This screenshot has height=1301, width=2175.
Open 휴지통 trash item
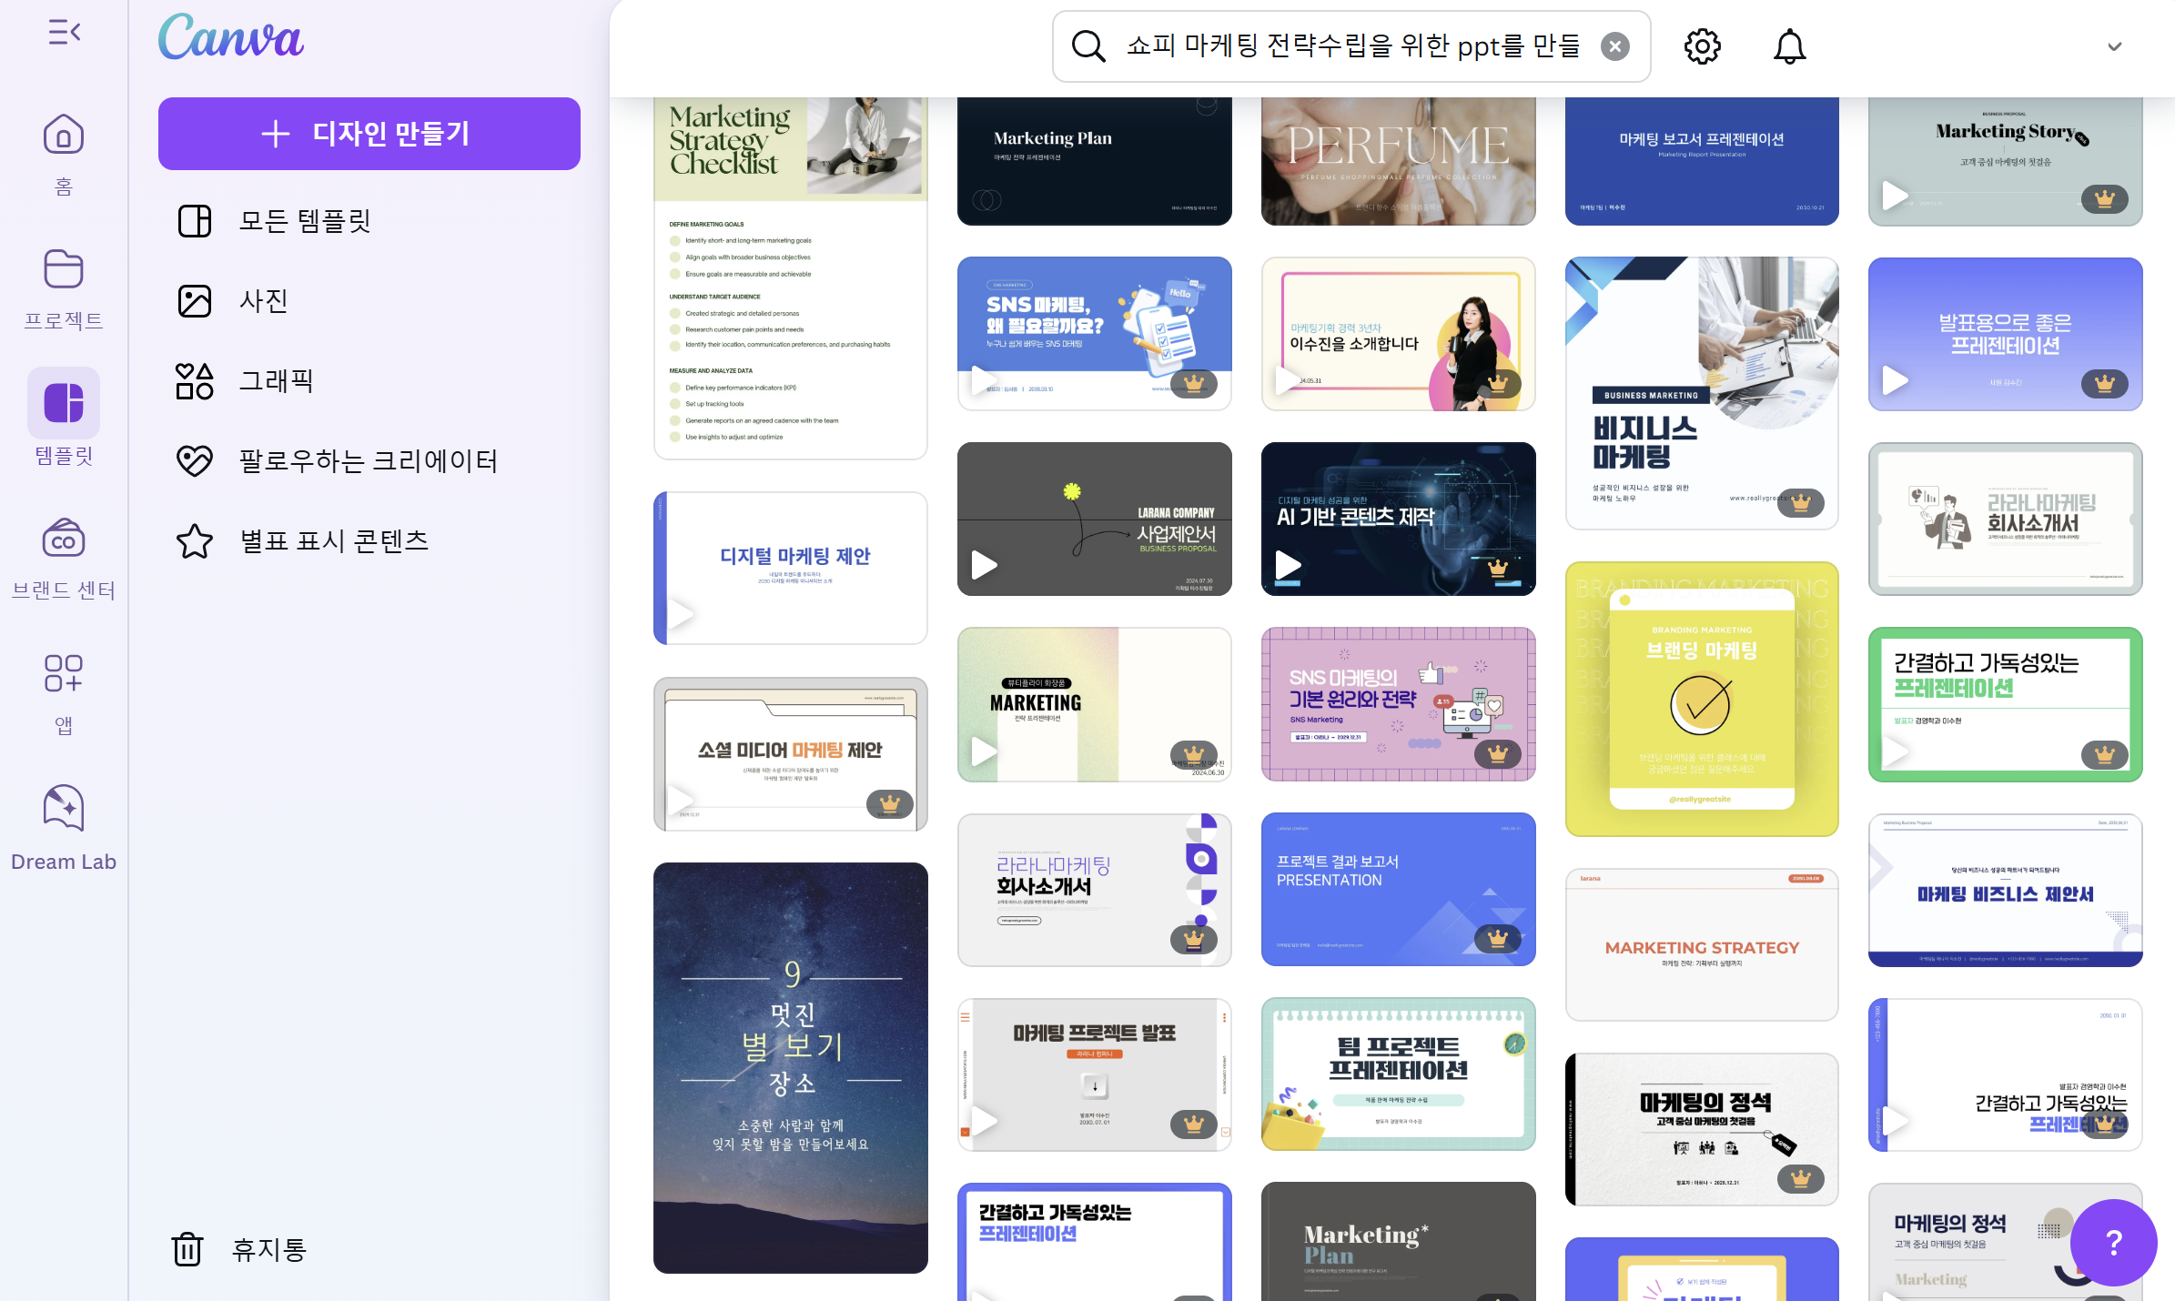coord(240,1249)
